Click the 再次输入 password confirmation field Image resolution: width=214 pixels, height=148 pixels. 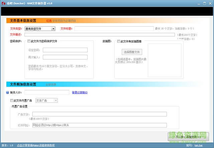65,57
